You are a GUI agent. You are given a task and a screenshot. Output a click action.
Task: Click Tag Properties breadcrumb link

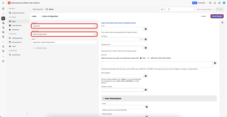coord(38,9)
